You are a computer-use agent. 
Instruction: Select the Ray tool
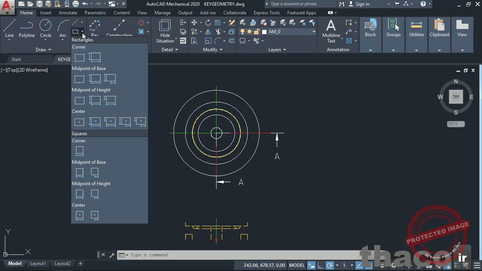click(x=95, y=29)
